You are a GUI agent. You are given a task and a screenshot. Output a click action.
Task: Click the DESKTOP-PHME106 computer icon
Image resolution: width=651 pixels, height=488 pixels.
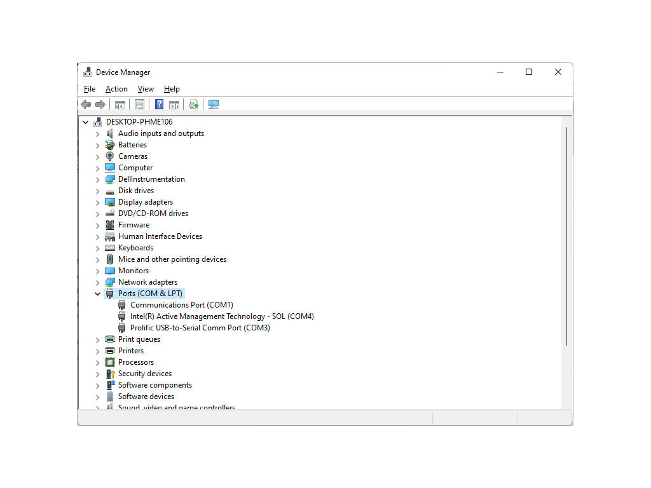tap(97, 122)
